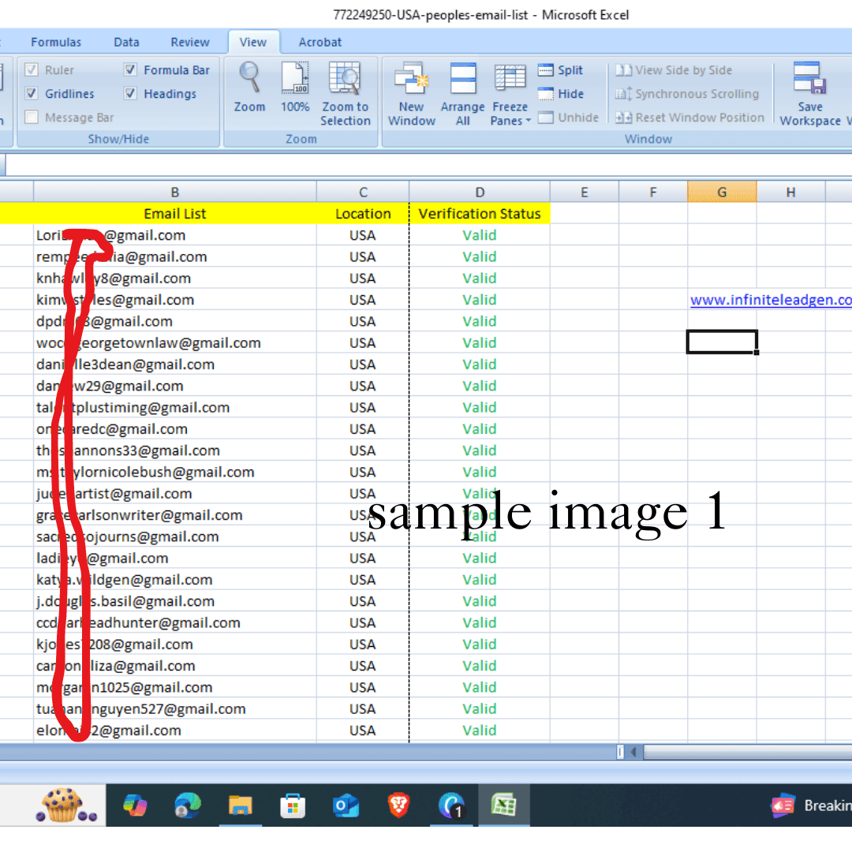Screen dimensions: 852x852
Task: Click the Arrange All icon
Action: tap(462, 80)
